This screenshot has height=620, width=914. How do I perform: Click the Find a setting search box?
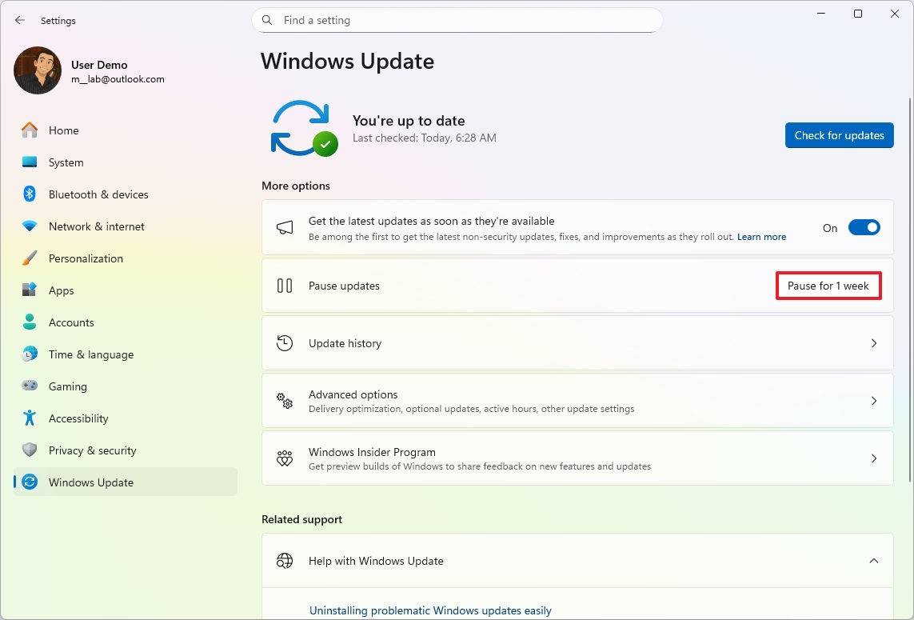point(457,20)
